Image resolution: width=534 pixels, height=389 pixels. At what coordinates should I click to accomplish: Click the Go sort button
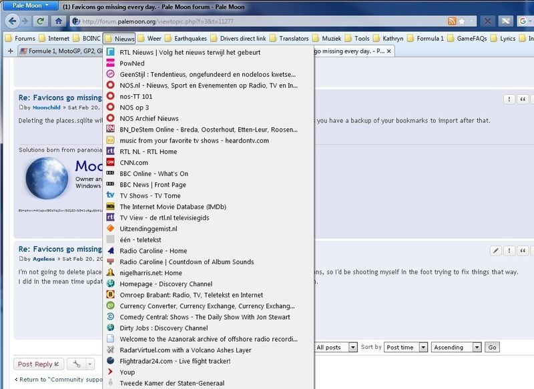click(492, 347)
